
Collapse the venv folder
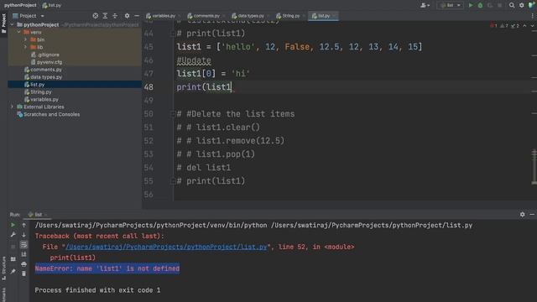18,32
